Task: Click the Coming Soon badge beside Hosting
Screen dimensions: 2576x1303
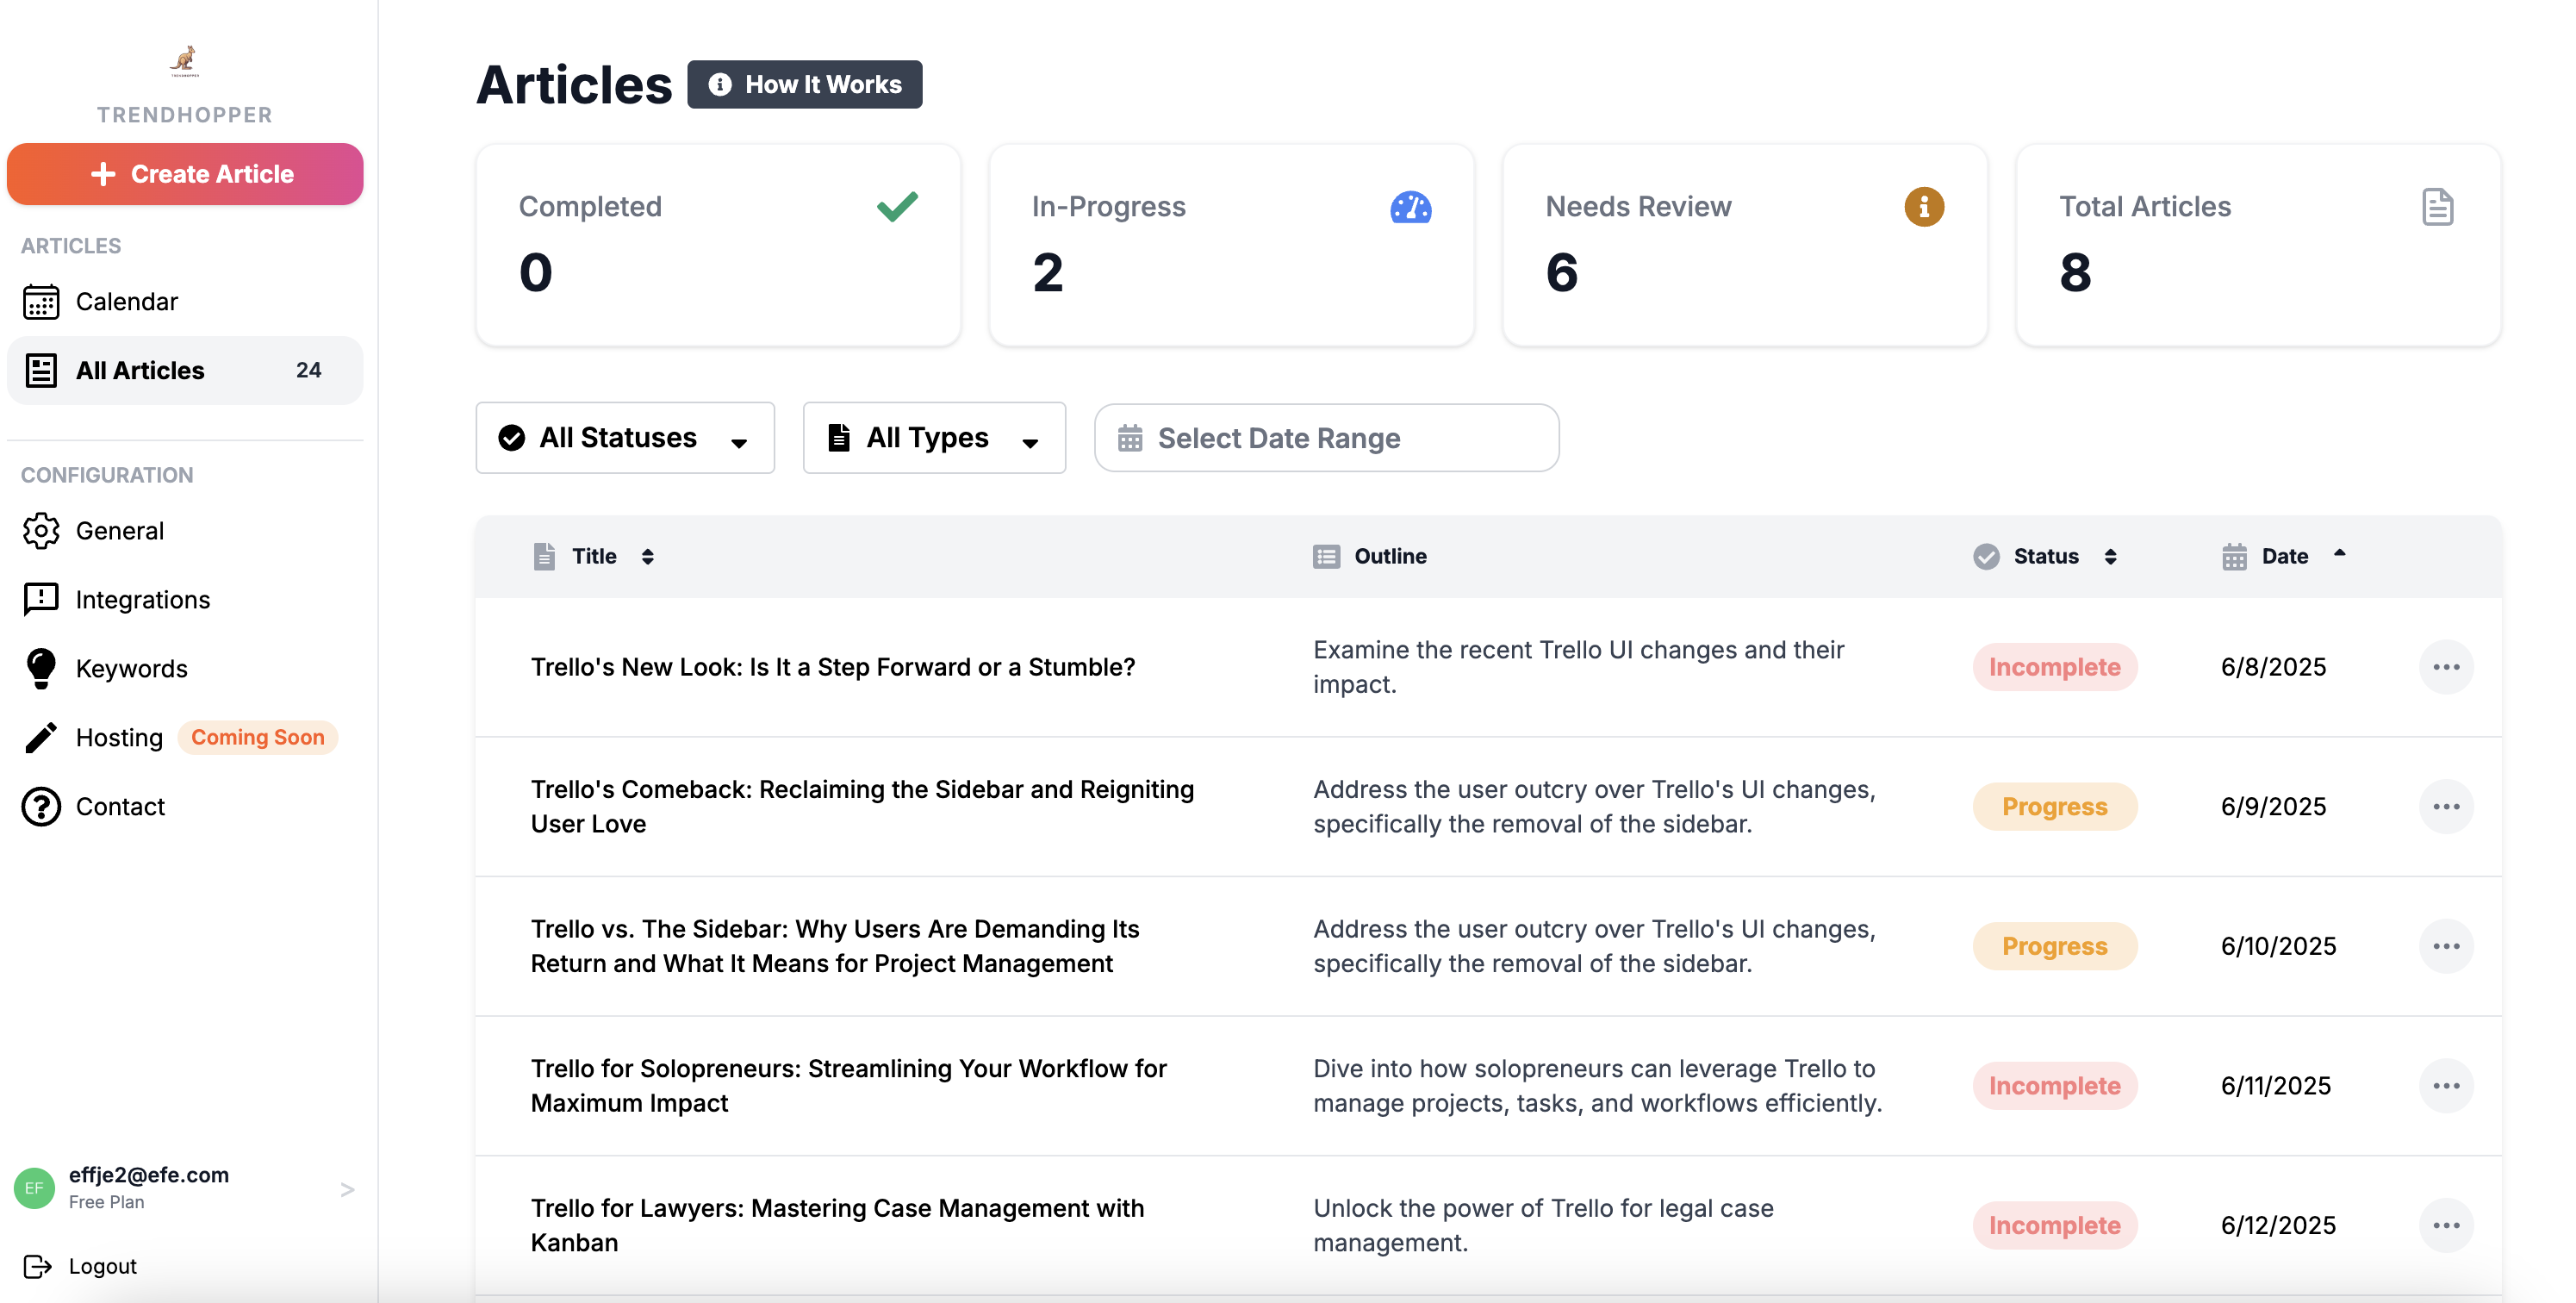Action: pyautogui.click(x=258, y=738)
